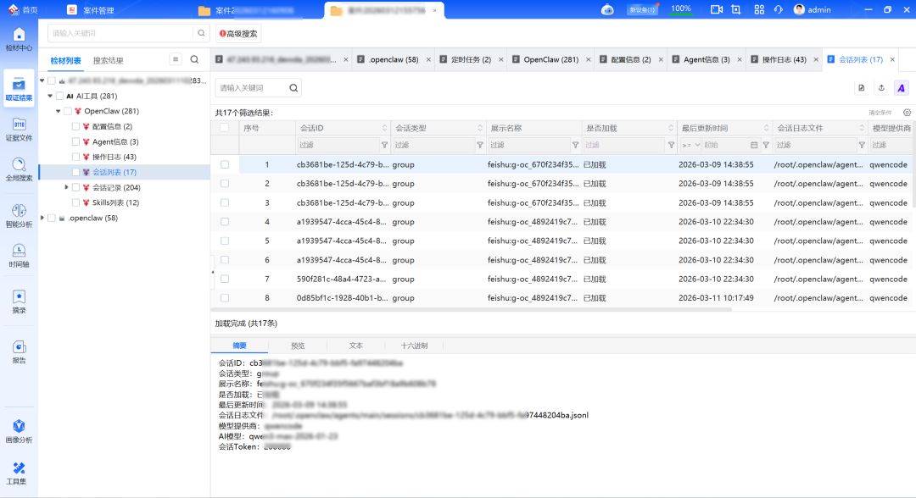Collapse the OpenClaw (281) tree node
Screen dimensions: 916x498
[59, 111]
